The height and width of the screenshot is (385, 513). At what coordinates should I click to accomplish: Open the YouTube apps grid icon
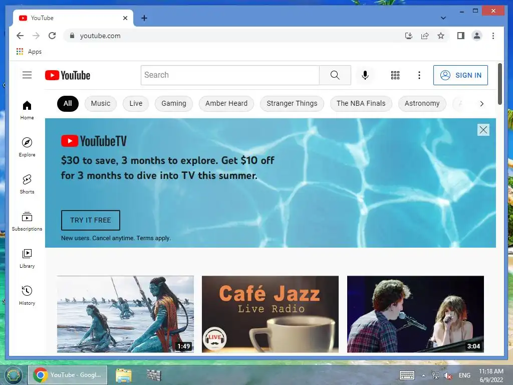point(395,75)
